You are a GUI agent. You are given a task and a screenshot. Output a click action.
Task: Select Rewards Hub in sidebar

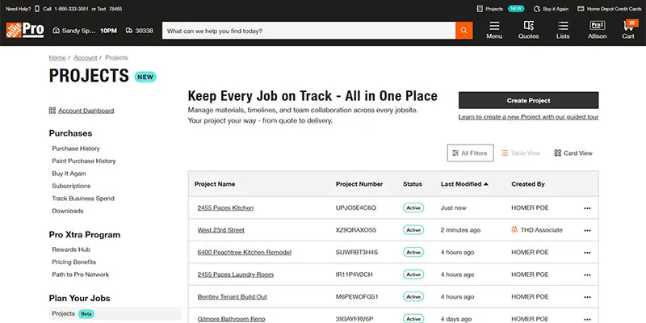(x=71, y=250)
